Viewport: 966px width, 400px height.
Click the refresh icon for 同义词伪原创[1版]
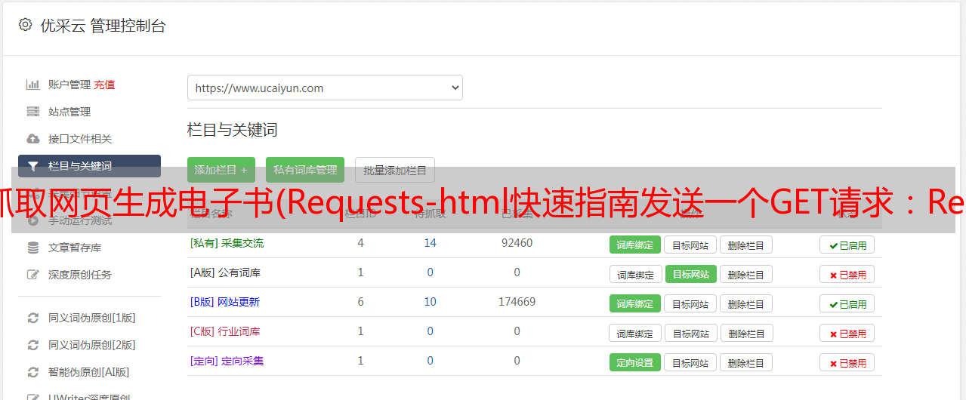tap(32, 318)
